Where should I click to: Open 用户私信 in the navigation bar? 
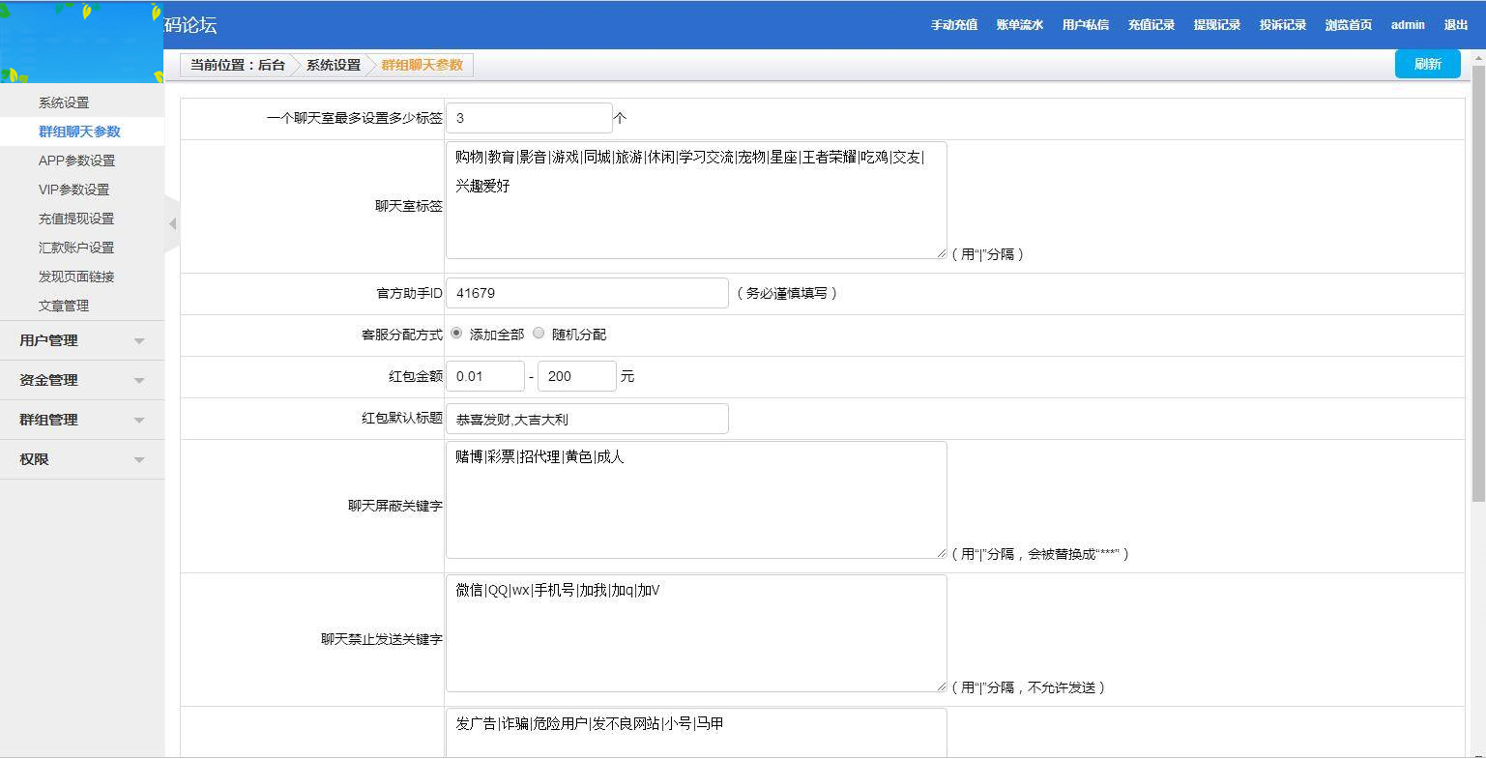pos(1086,24)
